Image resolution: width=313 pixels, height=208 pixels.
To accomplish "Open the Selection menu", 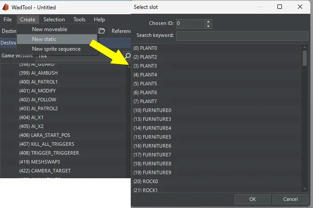I will pyautogui.click(x=54, y=20).
